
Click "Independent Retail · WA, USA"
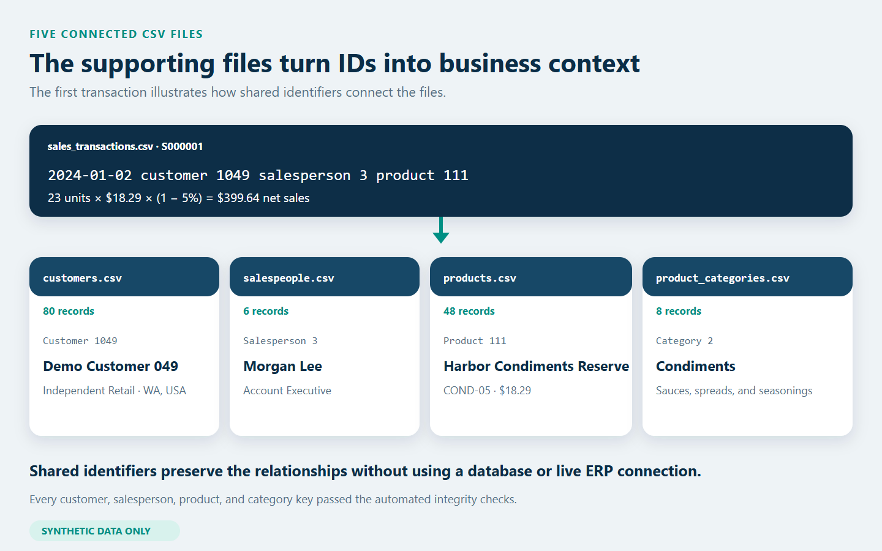[115, 391]
